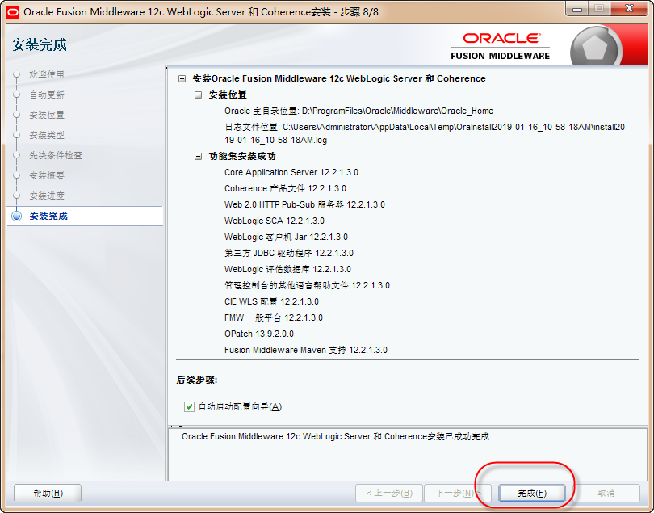Image resolution: width=654 pixels, height=513 pixels.
Task: Select Core Application Server 12.2.1.3.0 row
Action: 291,172
